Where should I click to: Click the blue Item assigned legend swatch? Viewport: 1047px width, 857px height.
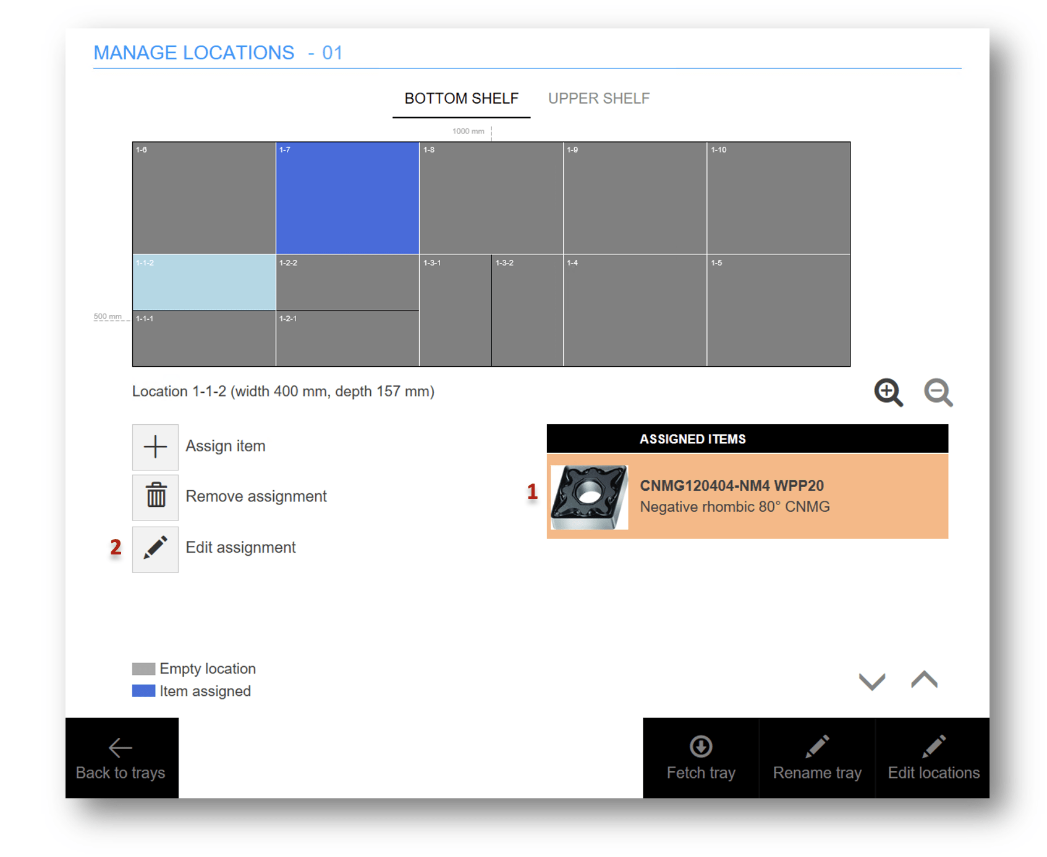pyautogui.click(x=143, y=691)
